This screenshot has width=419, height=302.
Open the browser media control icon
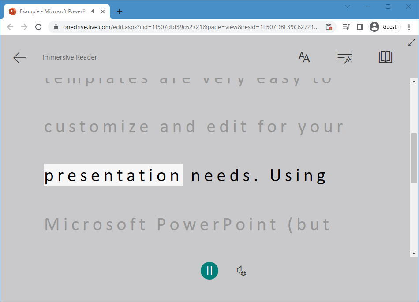coord(346,27)
